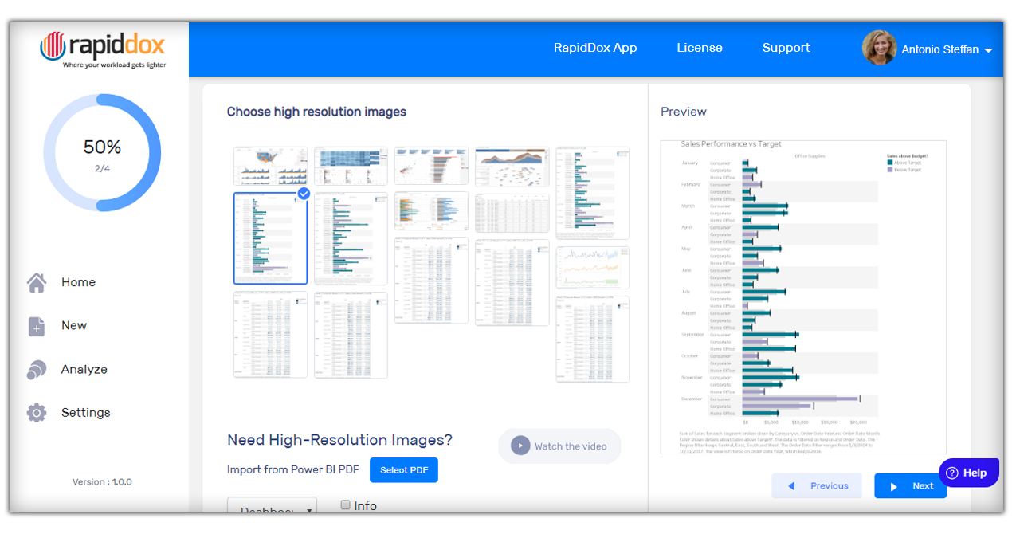
Task: Click the Analyze icon in sidebar
Action: click(37, 370)
